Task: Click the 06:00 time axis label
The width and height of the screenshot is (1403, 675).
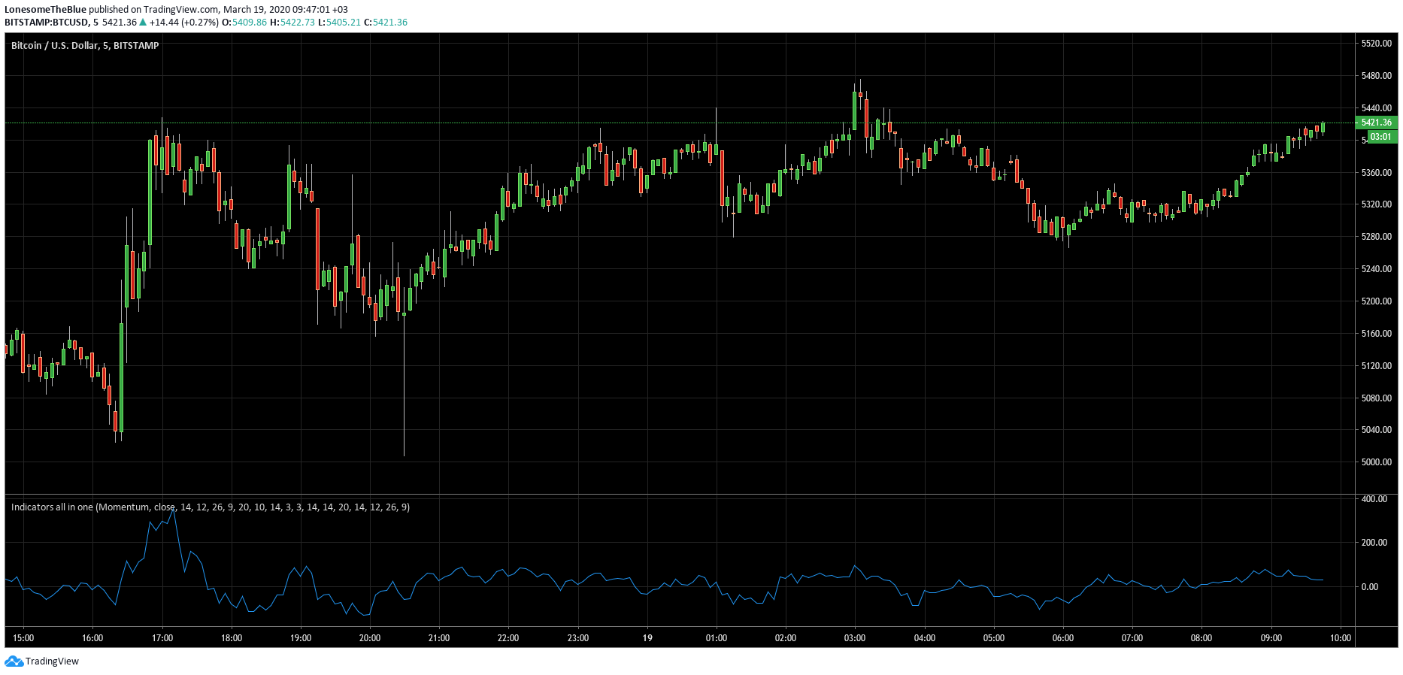Action: (1063, 638)
